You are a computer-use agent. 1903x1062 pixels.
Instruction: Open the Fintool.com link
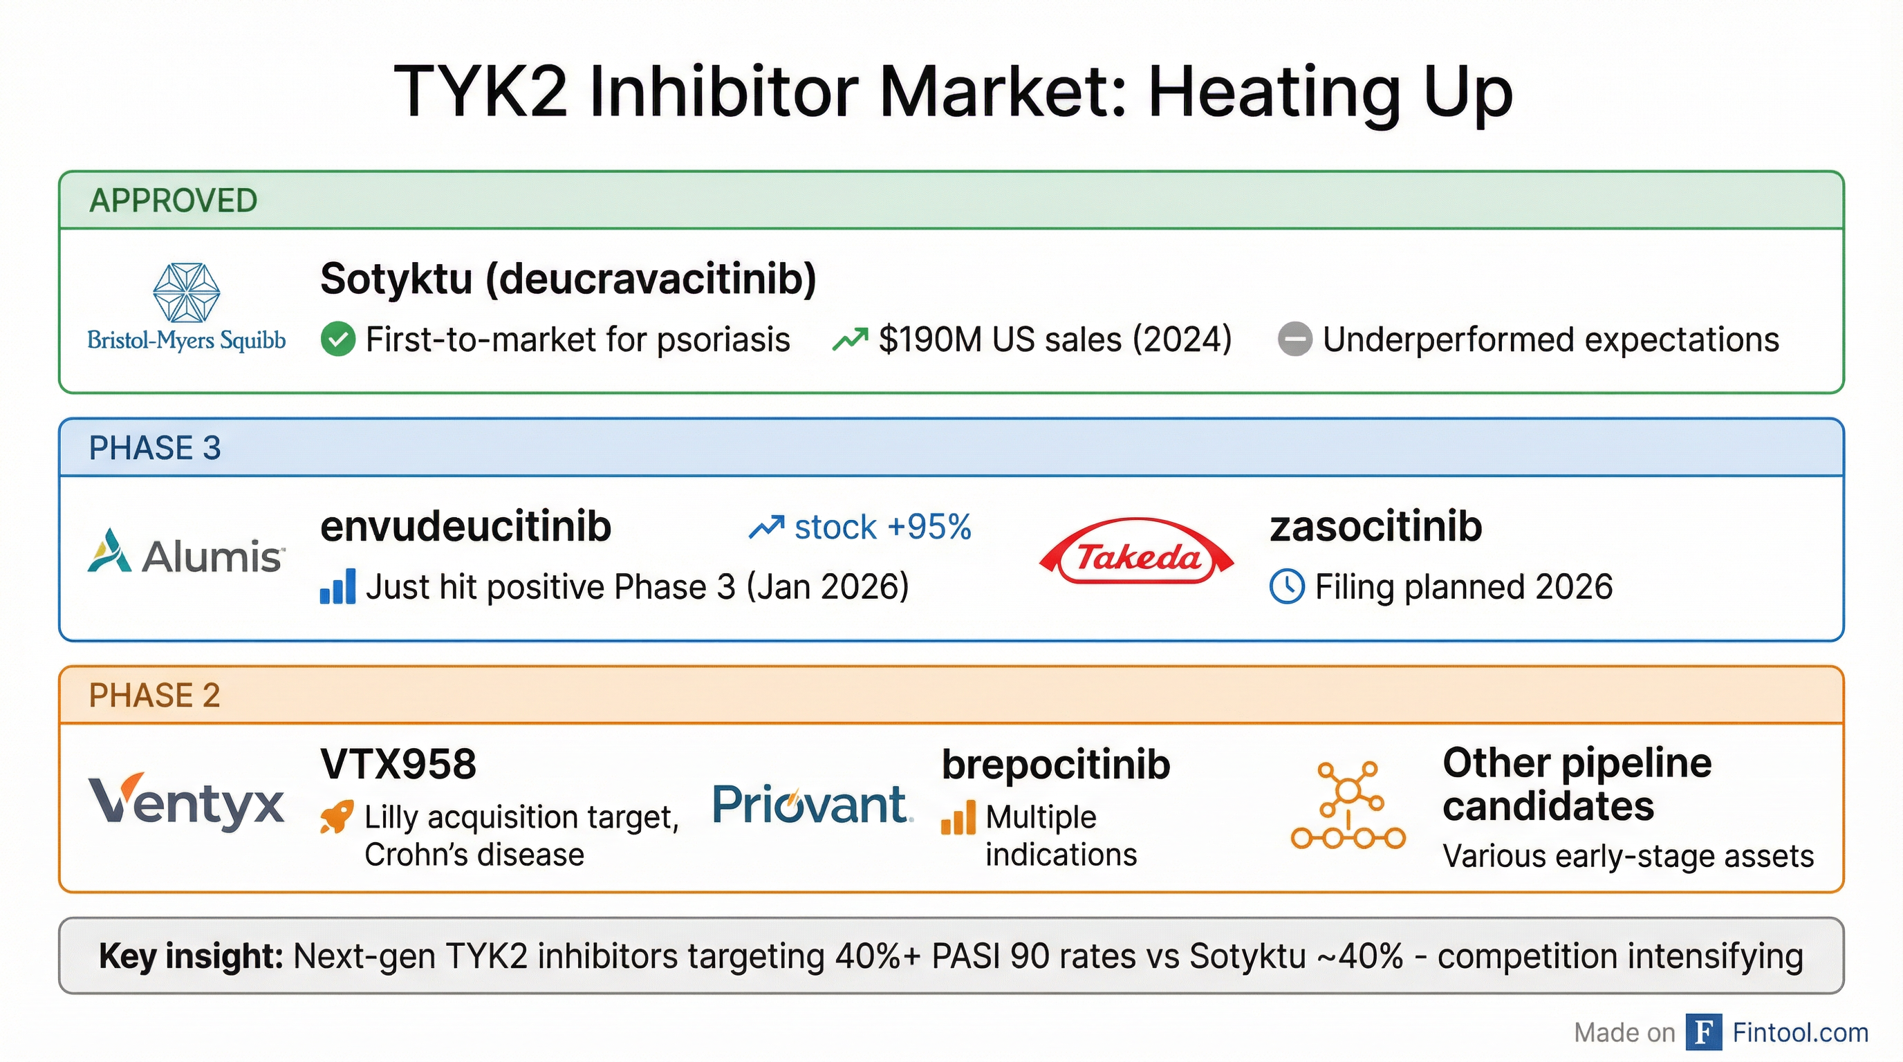pos(1799,1032)
